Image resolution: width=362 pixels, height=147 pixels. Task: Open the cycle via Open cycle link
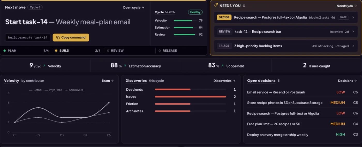(133, 7)
